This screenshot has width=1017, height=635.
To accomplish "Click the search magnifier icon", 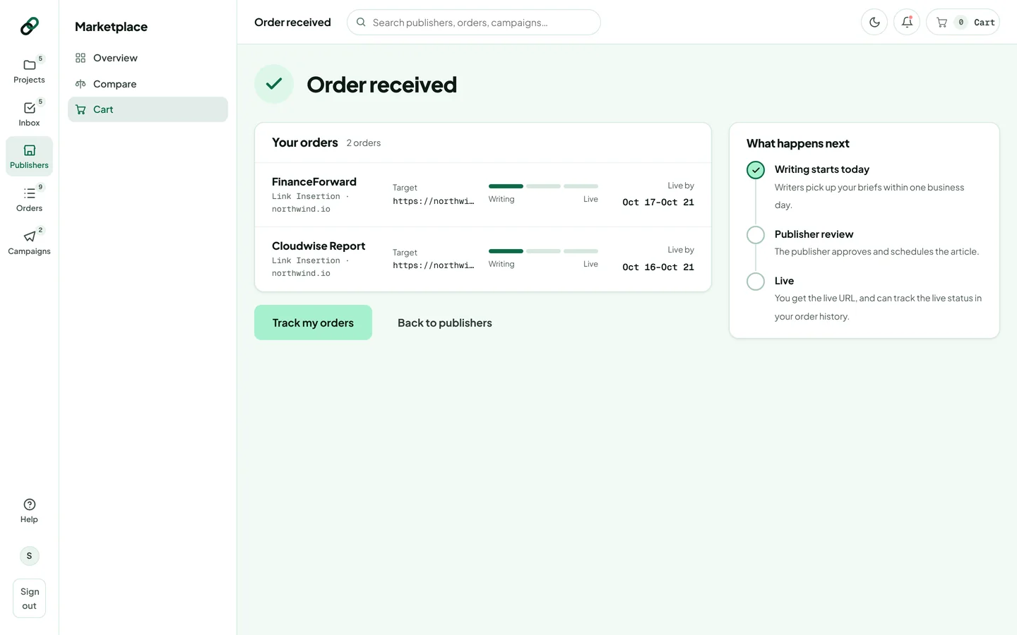I will point(361,22).
